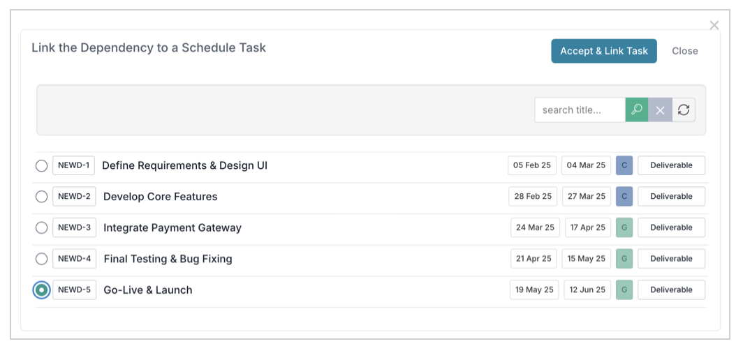Click the Develop Core Features title
The image size is (743, 353).
(x=160, y=196)
